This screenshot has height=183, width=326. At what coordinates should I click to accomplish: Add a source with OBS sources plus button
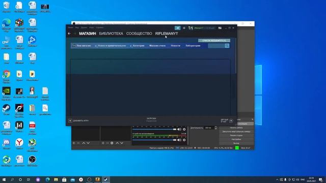(x=103, y=143)
